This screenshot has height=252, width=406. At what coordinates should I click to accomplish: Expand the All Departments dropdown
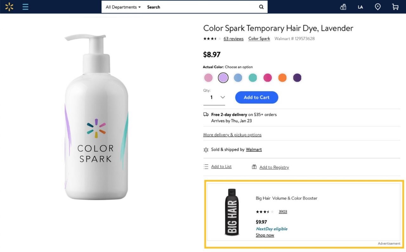123,7
